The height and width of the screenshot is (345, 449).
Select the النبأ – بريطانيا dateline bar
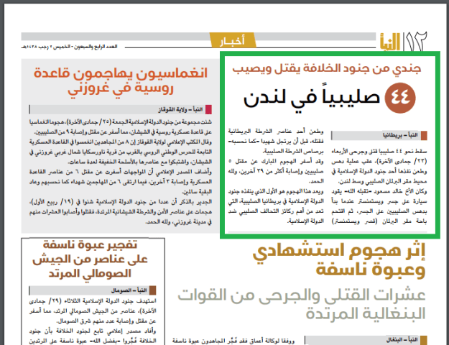click(x=389, y=134)
